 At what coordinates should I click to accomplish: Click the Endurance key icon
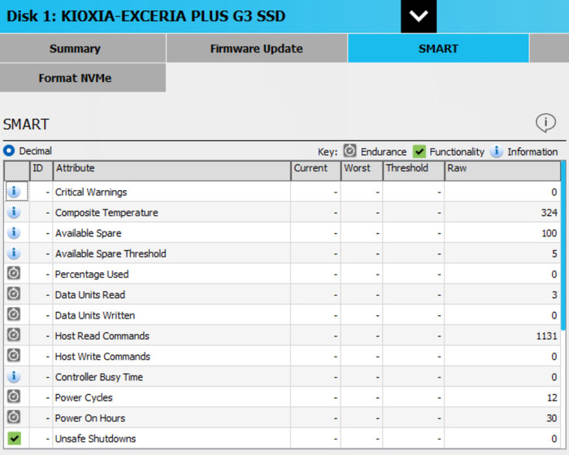coord(350,150)
